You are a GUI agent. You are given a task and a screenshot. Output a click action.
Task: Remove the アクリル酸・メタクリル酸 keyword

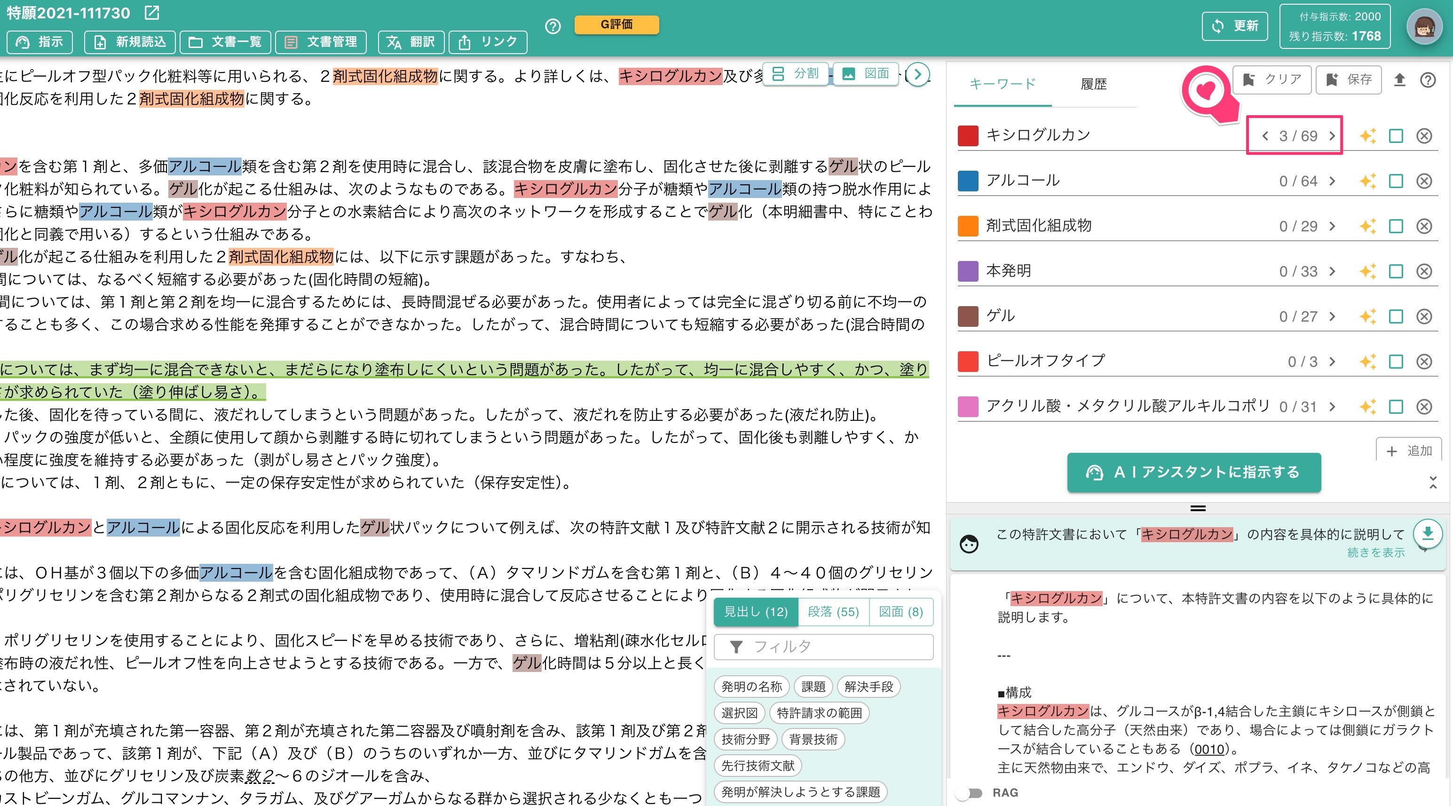(x=1424, y=407)
